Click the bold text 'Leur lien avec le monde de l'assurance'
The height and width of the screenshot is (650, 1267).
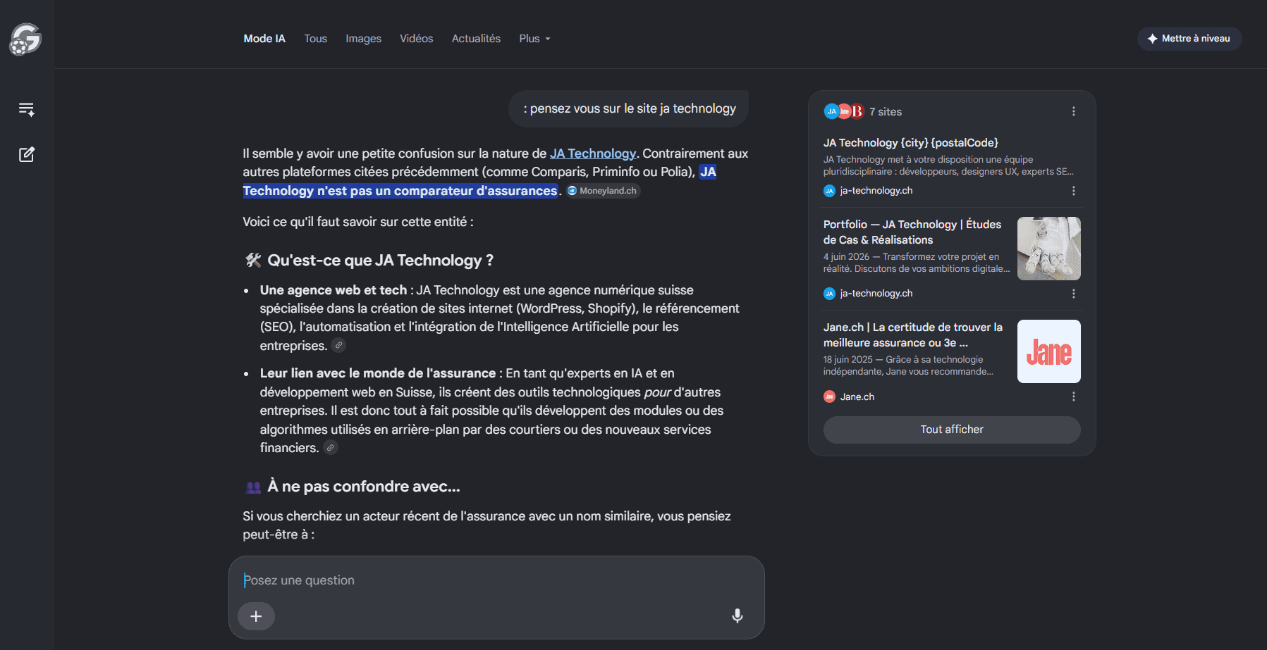[x=378, y=373]
